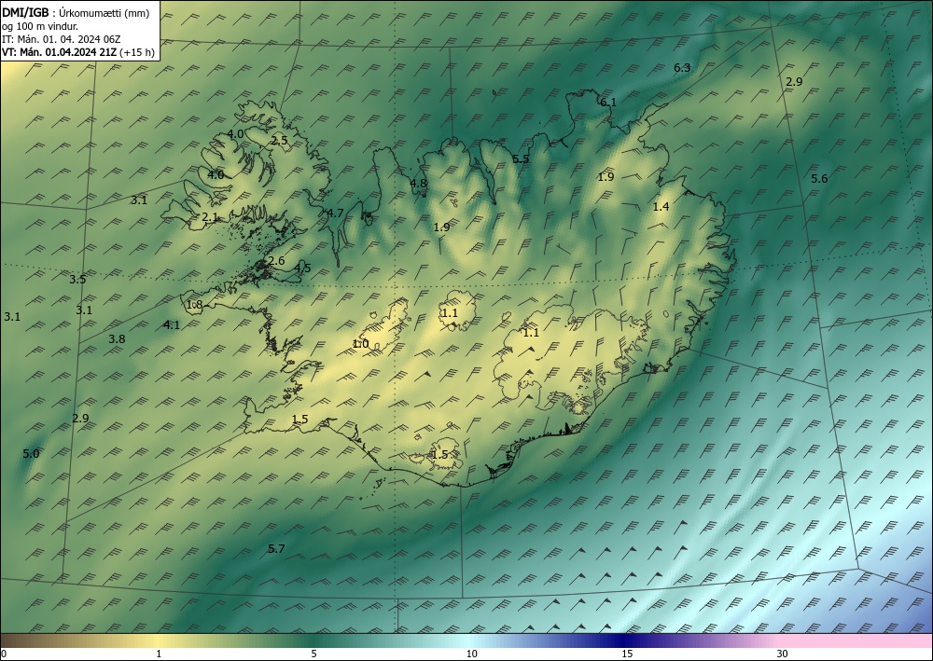Image resolution: width=933 pixels, height=661 pixels.
Task: Click the 4.1 value label
Action: point(172,324)
